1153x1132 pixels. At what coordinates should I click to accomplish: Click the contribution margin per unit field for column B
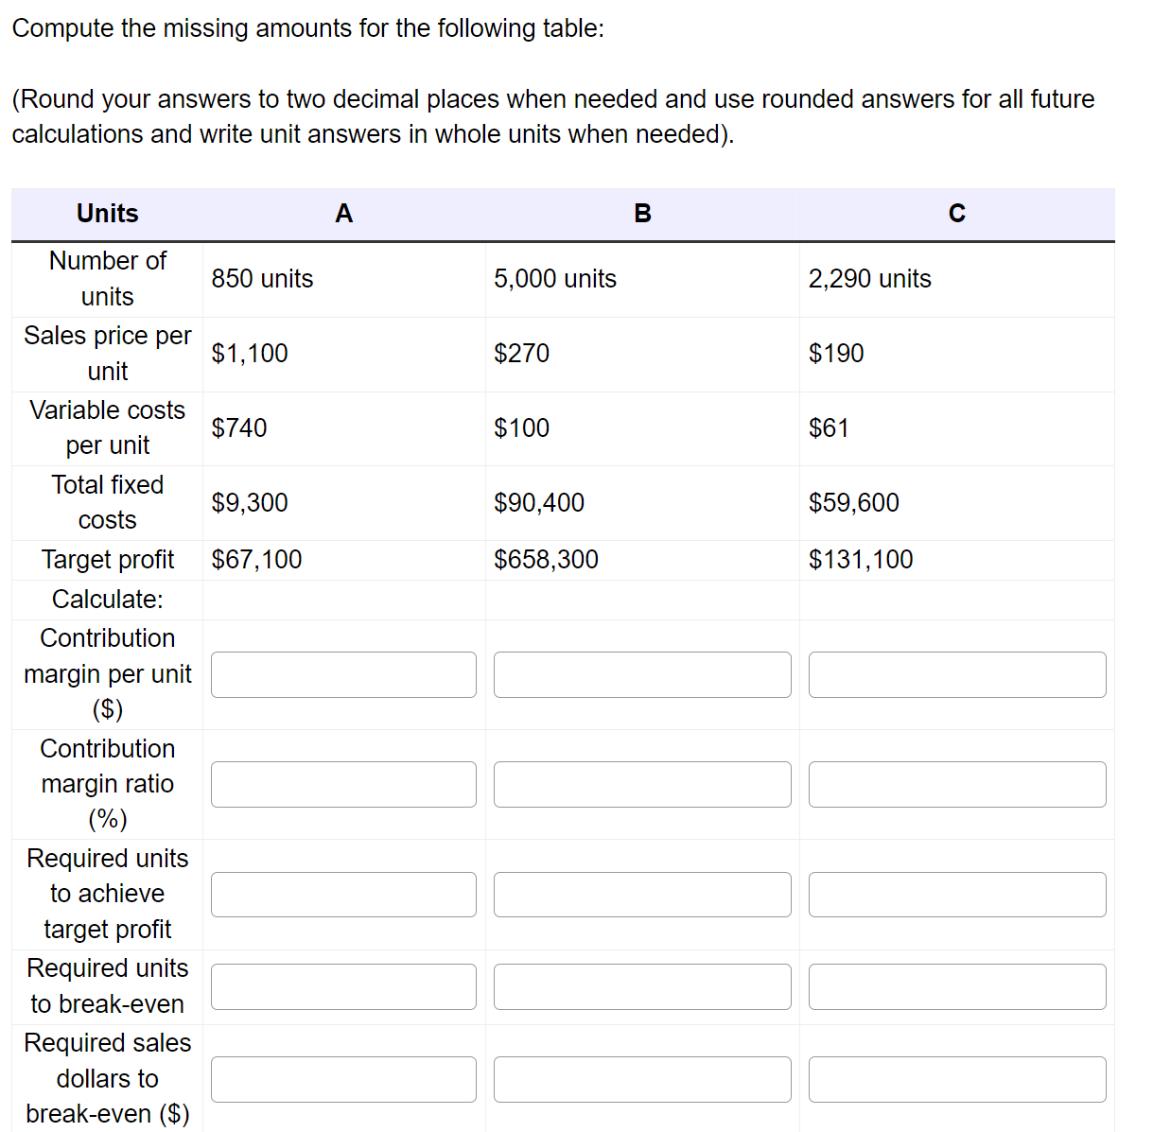click(641, 674)
